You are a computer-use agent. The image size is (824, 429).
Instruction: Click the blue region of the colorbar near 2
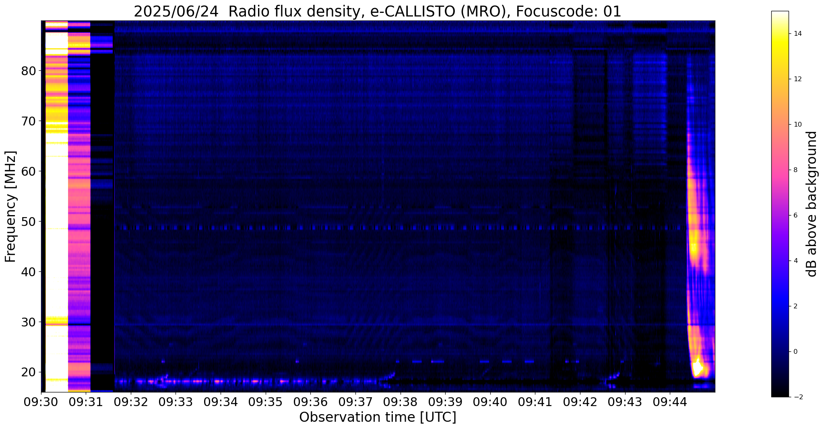coord(780,306)
